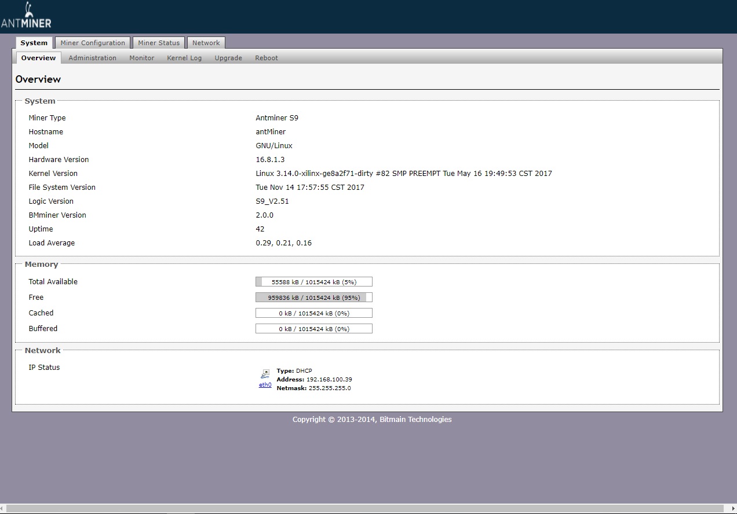Viewport: 737px width, 514px height.
Task: Select the File System Version date
Action: point(310,188)
